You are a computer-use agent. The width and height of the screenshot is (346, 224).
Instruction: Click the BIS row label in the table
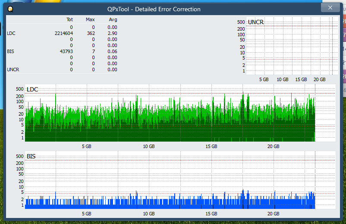10,51
